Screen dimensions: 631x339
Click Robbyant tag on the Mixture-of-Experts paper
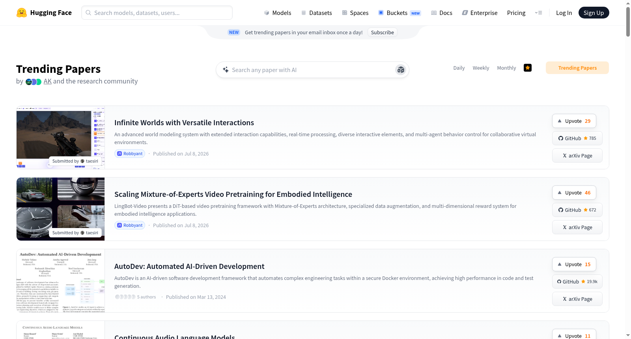point(130,225)
